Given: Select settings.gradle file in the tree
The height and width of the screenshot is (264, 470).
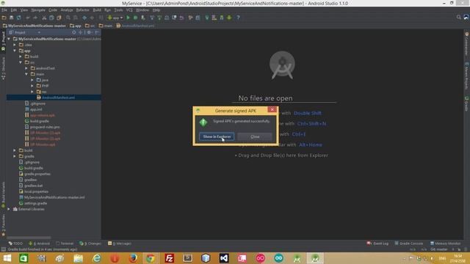Looking at the screenshot, I should 33,203.
